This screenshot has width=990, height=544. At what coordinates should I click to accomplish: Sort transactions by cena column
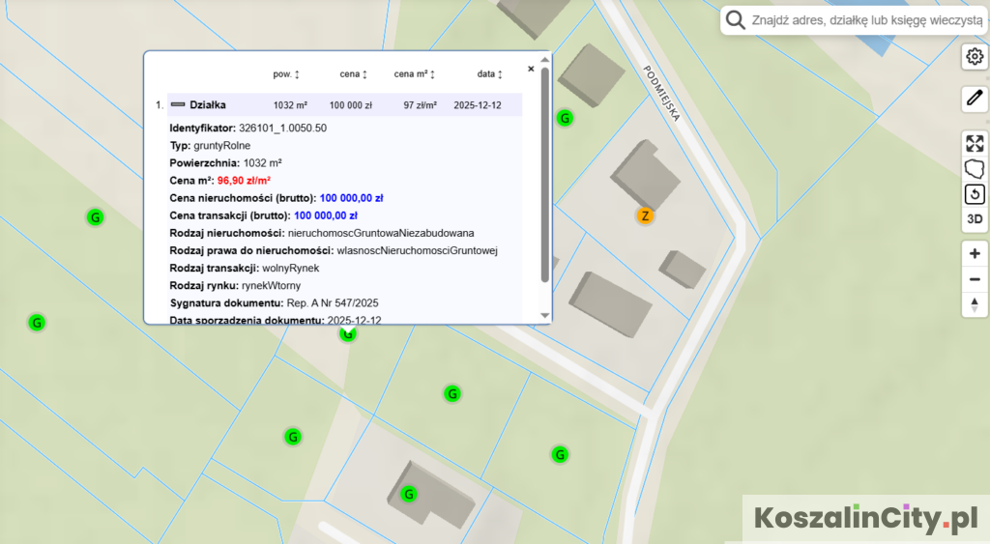[354, 74]
